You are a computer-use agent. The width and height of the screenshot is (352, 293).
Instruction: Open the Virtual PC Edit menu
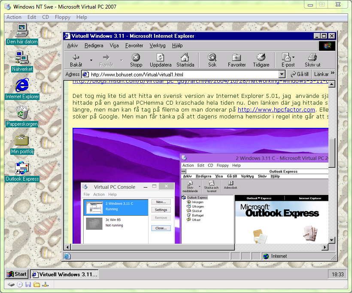tap(32, 17)
